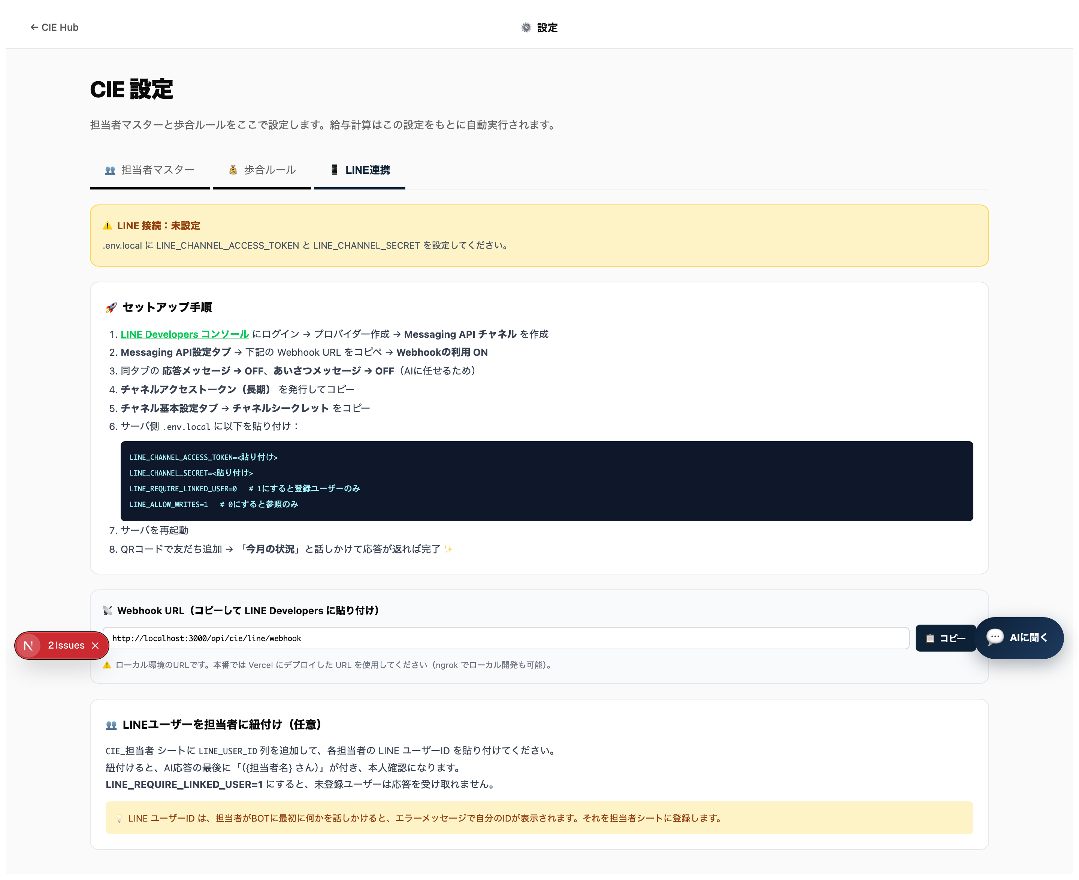1079x880 pixels.
Task: Click the phone icon on LINE連携 tab
Action: coord(334,170)
